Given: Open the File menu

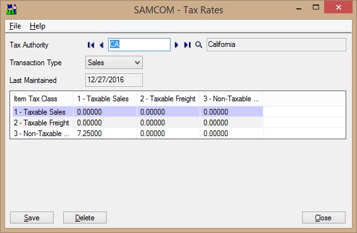Looking at the screenshot, I should point(15,26).
